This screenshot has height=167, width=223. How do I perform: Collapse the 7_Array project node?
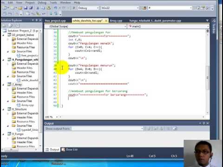coord(3,84)
